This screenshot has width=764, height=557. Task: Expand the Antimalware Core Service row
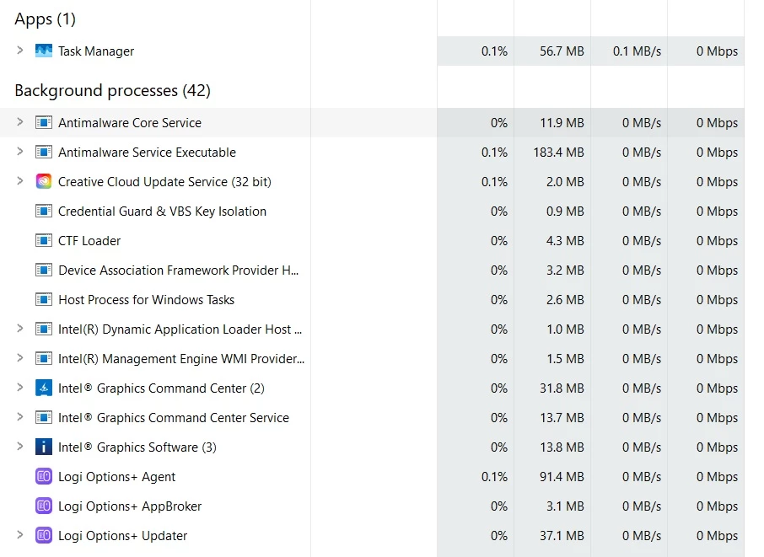point(20,121)
